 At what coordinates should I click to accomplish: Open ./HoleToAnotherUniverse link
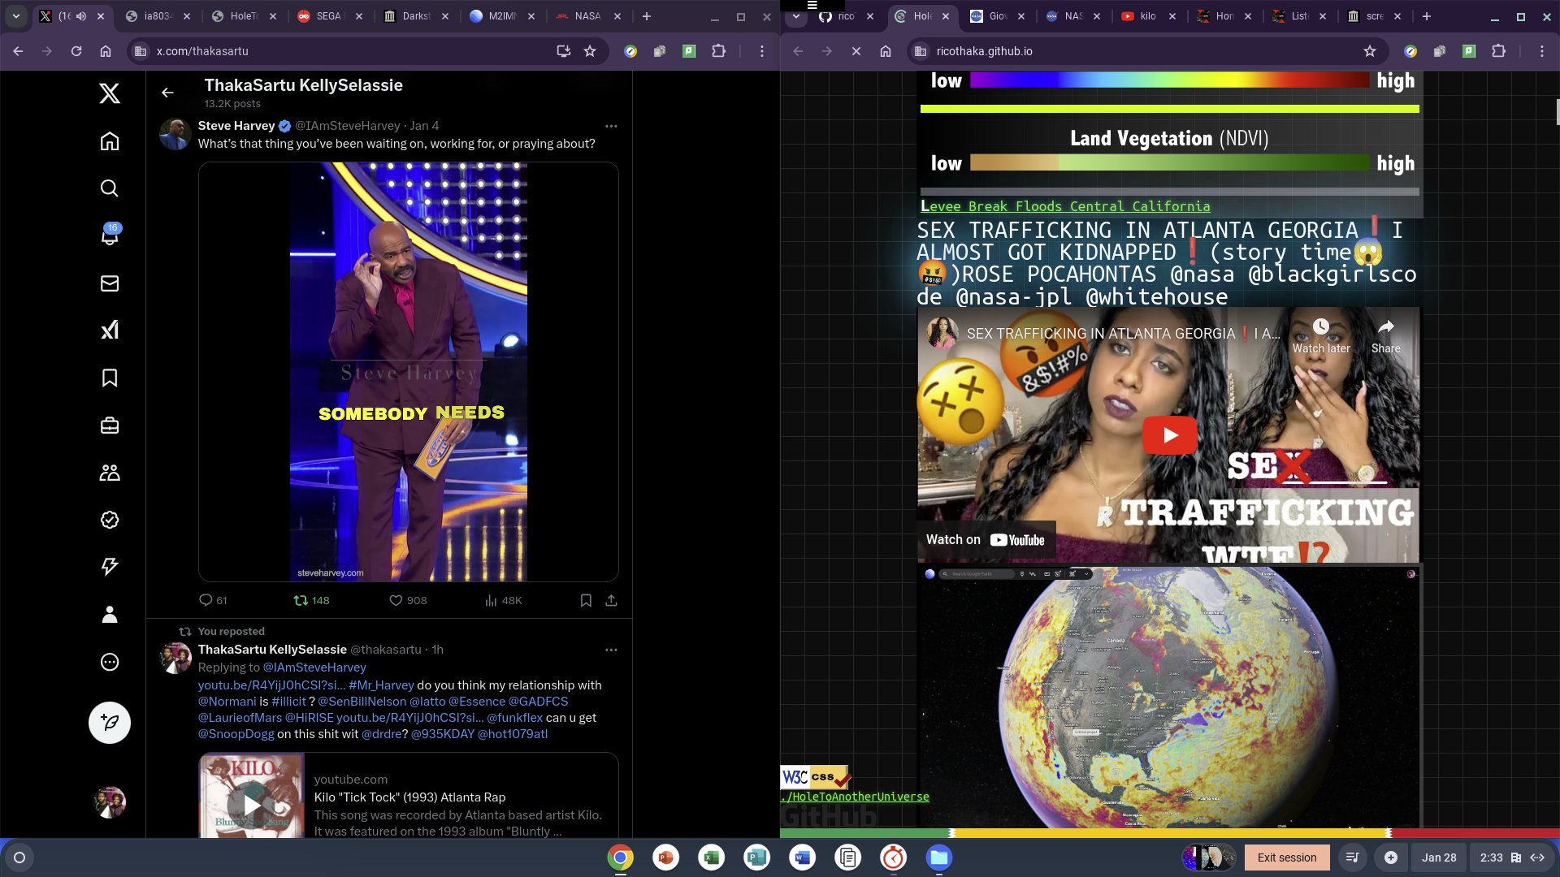855,797
